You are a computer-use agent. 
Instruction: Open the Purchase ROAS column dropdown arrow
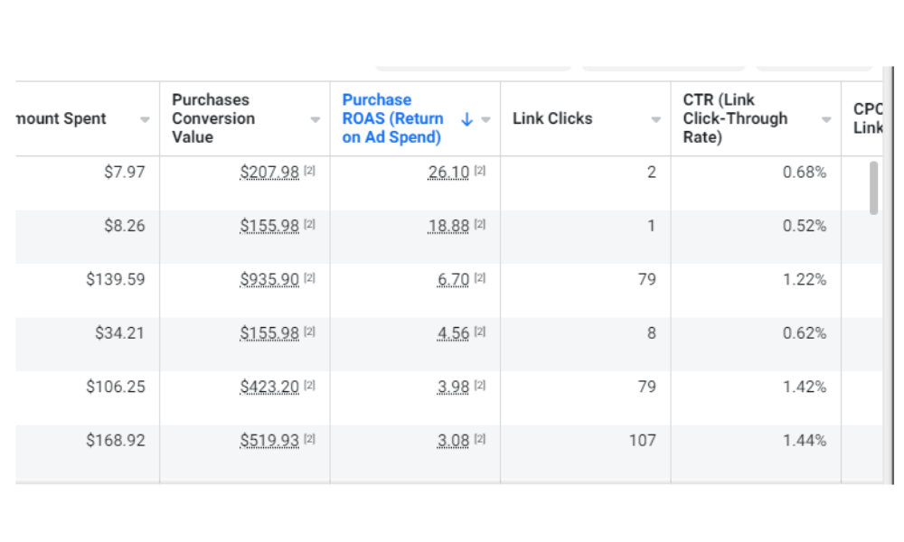point(486,119)
